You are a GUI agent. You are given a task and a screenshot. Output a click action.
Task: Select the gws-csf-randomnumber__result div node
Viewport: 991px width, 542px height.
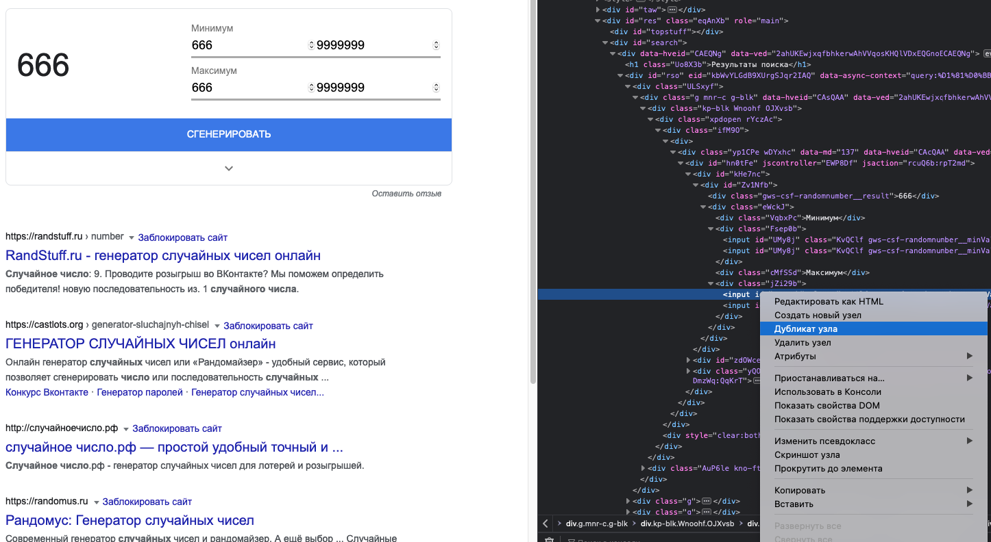click(x=824, y=196)
